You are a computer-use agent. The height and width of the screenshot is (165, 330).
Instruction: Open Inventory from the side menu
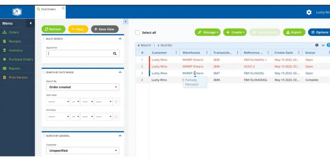point(15,50)
